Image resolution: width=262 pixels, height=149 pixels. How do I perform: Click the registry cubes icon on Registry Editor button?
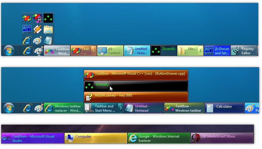point(236,51)
